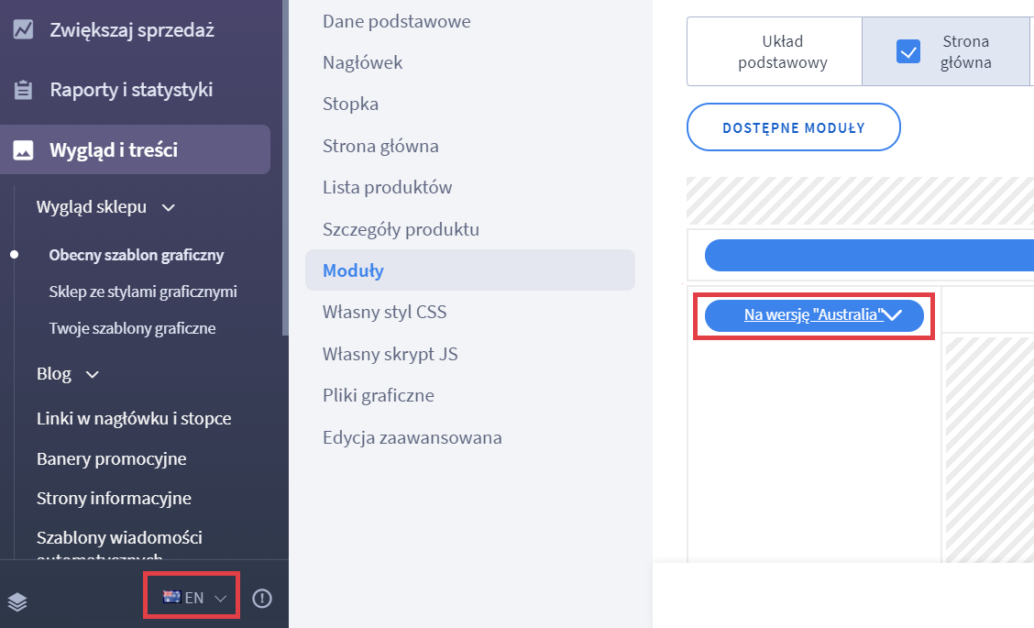Click the Raporty i statystyki clipboard icon
Viewport: 1034px width, 628px height.
[x=23, y=90]
